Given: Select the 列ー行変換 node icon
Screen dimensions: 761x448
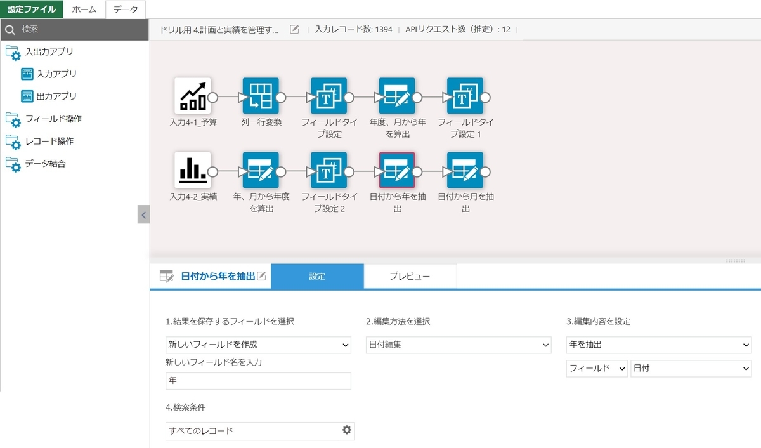Looking at the screenshot, I should pyautogui.click(x=261, y=96).
